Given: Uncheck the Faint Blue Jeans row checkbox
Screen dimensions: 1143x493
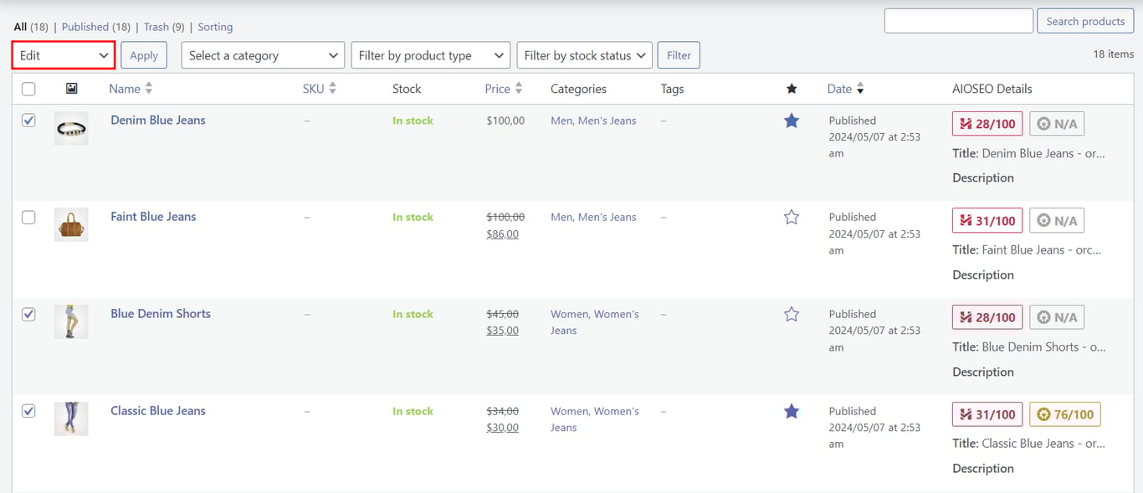Looking at the screenshot, I should point(28,217).
